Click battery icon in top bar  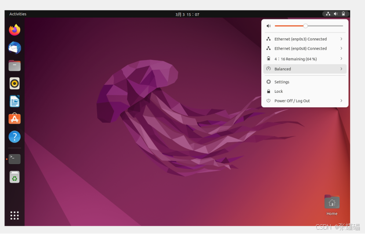click(343, 14)
